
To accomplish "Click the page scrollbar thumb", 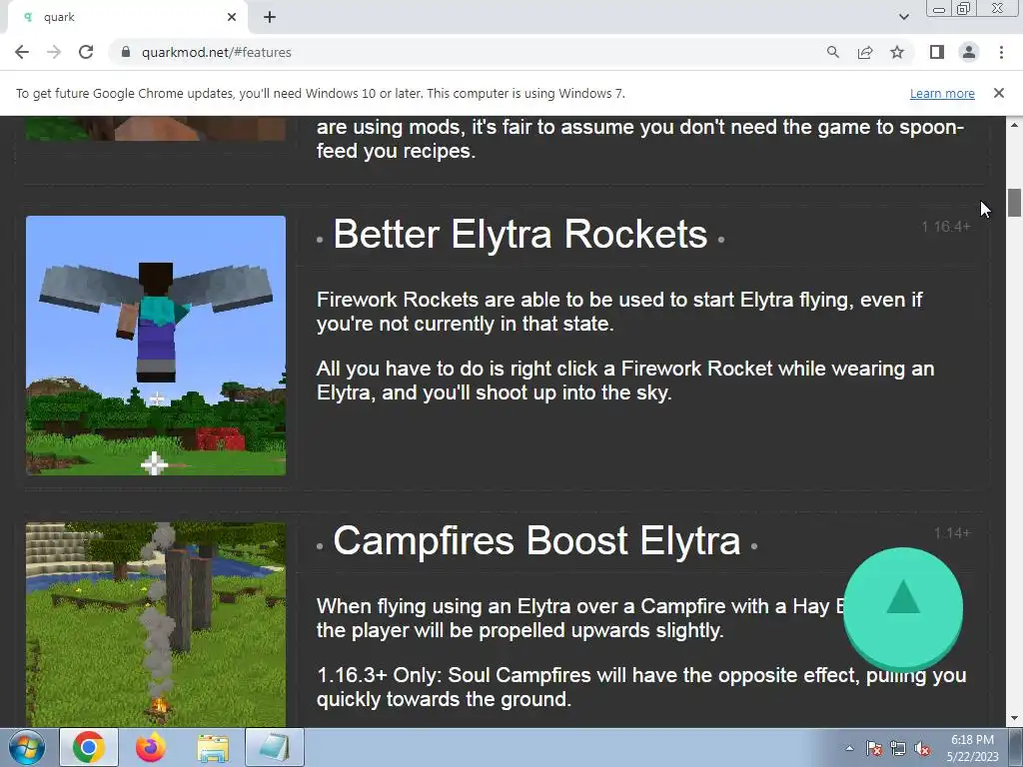I will coord(1014,202).
